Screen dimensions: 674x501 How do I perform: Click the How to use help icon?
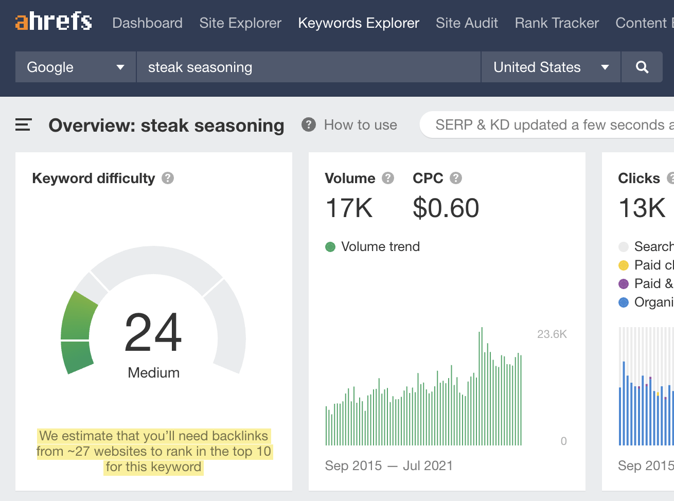pyautogui.click(x=308, y=124)
